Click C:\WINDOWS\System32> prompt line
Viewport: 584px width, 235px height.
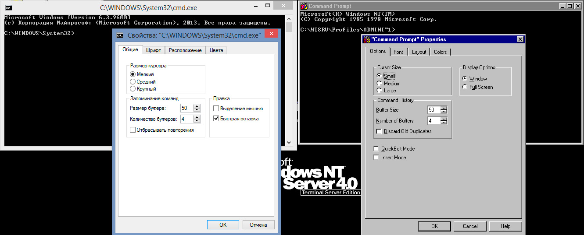pos(39,33)
